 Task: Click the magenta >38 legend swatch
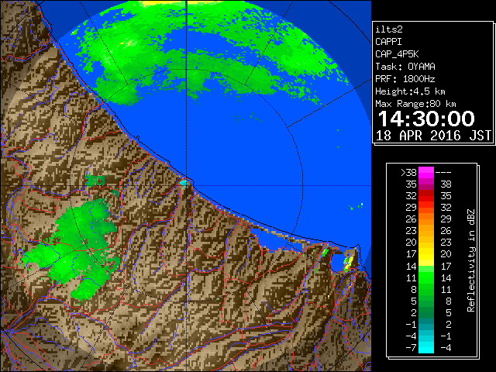pyautogui.click(x=426, y=173)
